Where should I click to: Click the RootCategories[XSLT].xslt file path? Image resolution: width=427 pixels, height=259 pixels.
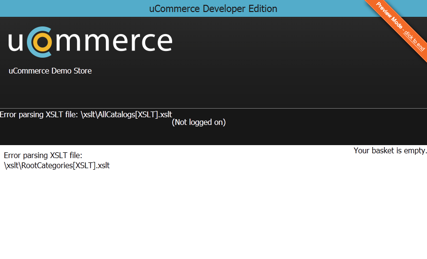point(57,165)
